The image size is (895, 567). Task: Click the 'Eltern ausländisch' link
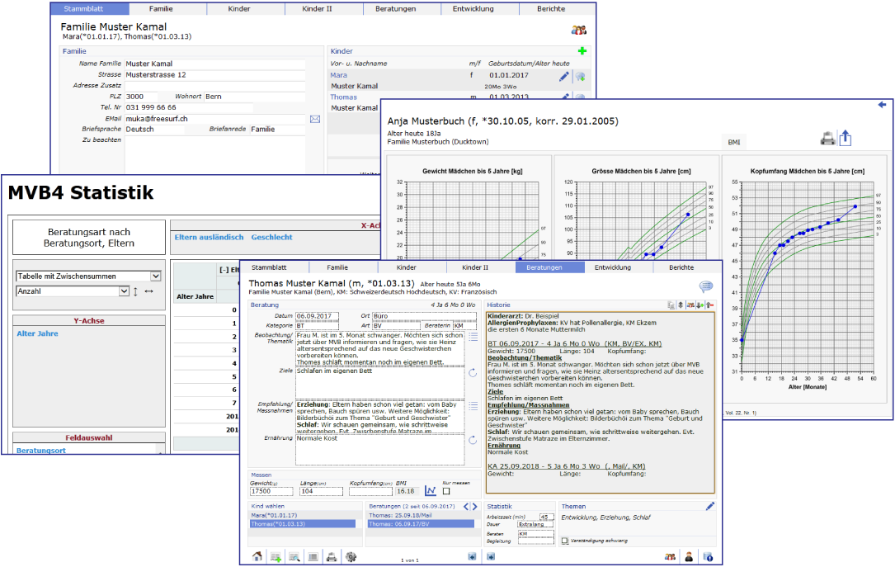point(209,237)
